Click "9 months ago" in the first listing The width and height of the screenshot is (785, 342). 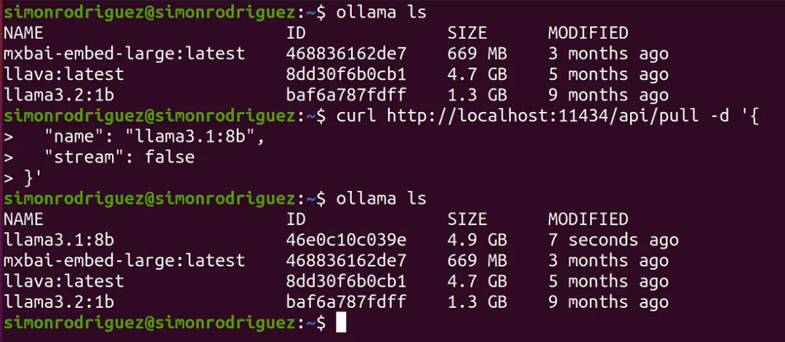[608, 95]
